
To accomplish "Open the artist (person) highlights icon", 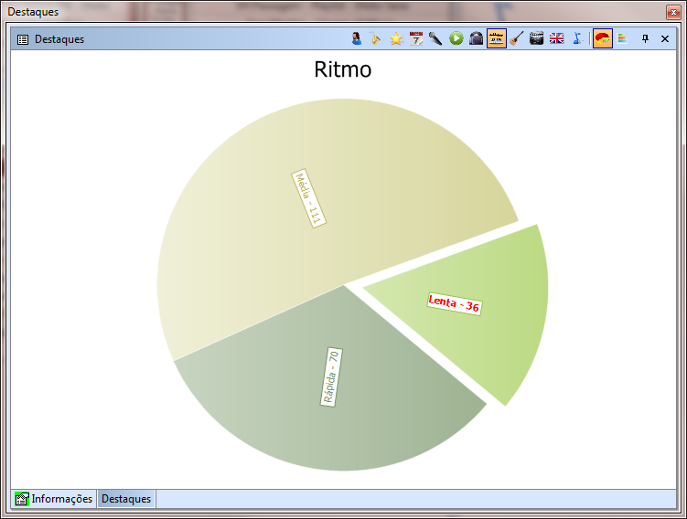I will coord(357,38).
